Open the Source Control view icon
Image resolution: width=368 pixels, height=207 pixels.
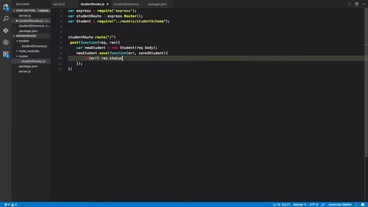pyautogui.click(x=6, y=30)
